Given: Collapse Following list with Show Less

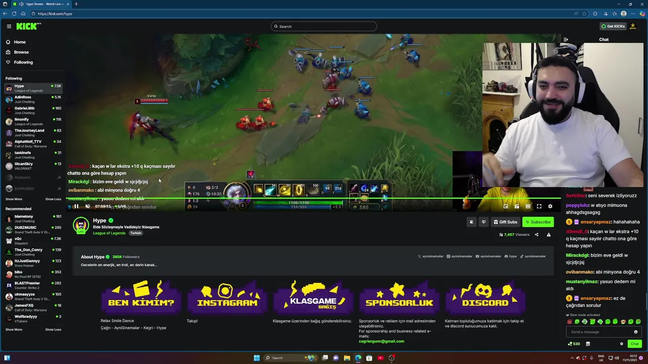Looking at the screenshot, I should pos(53,199).
